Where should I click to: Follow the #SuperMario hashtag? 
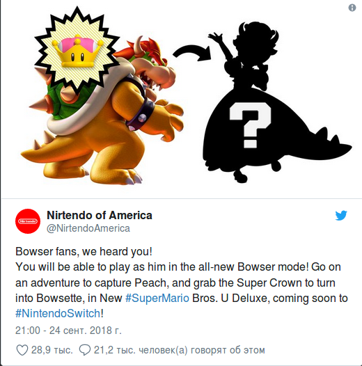coord(157,298)
